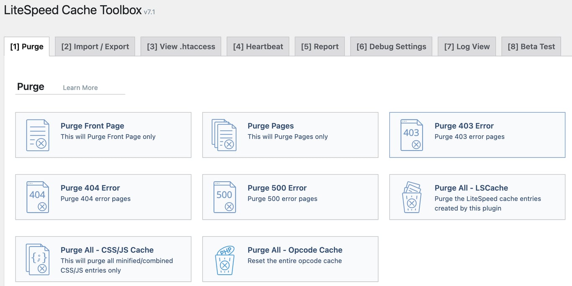The image size is (572, 286).
Task: Open the Report tab
Action: pyautogui.click(x=319, y=46)
